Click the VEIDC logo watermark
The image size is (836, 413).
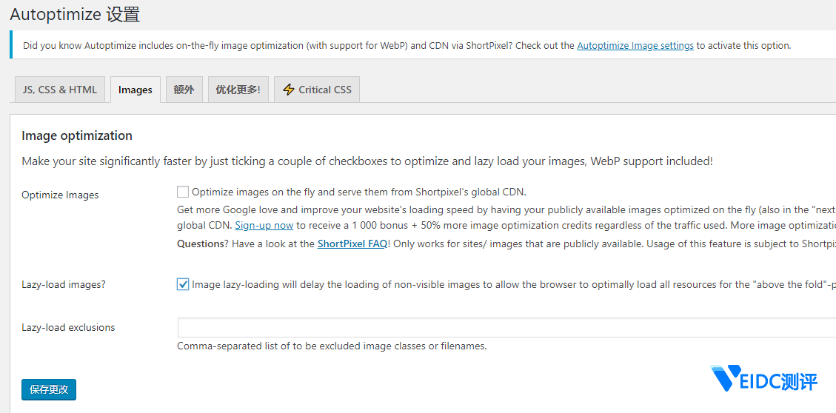(764, 379)
